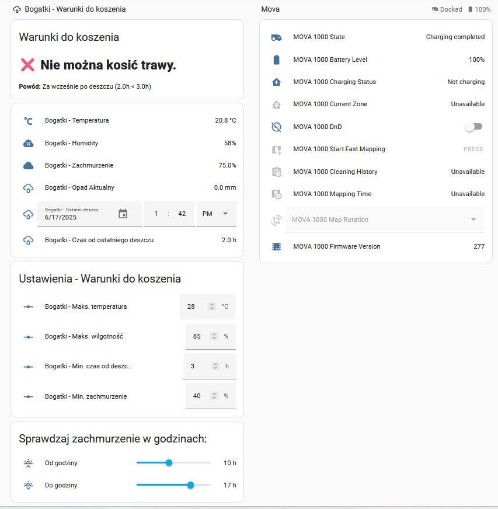Click the Czas od ostatniego deszczu value 2.0 h
Screen dimensions: 498x509
(x=229, y=240)
